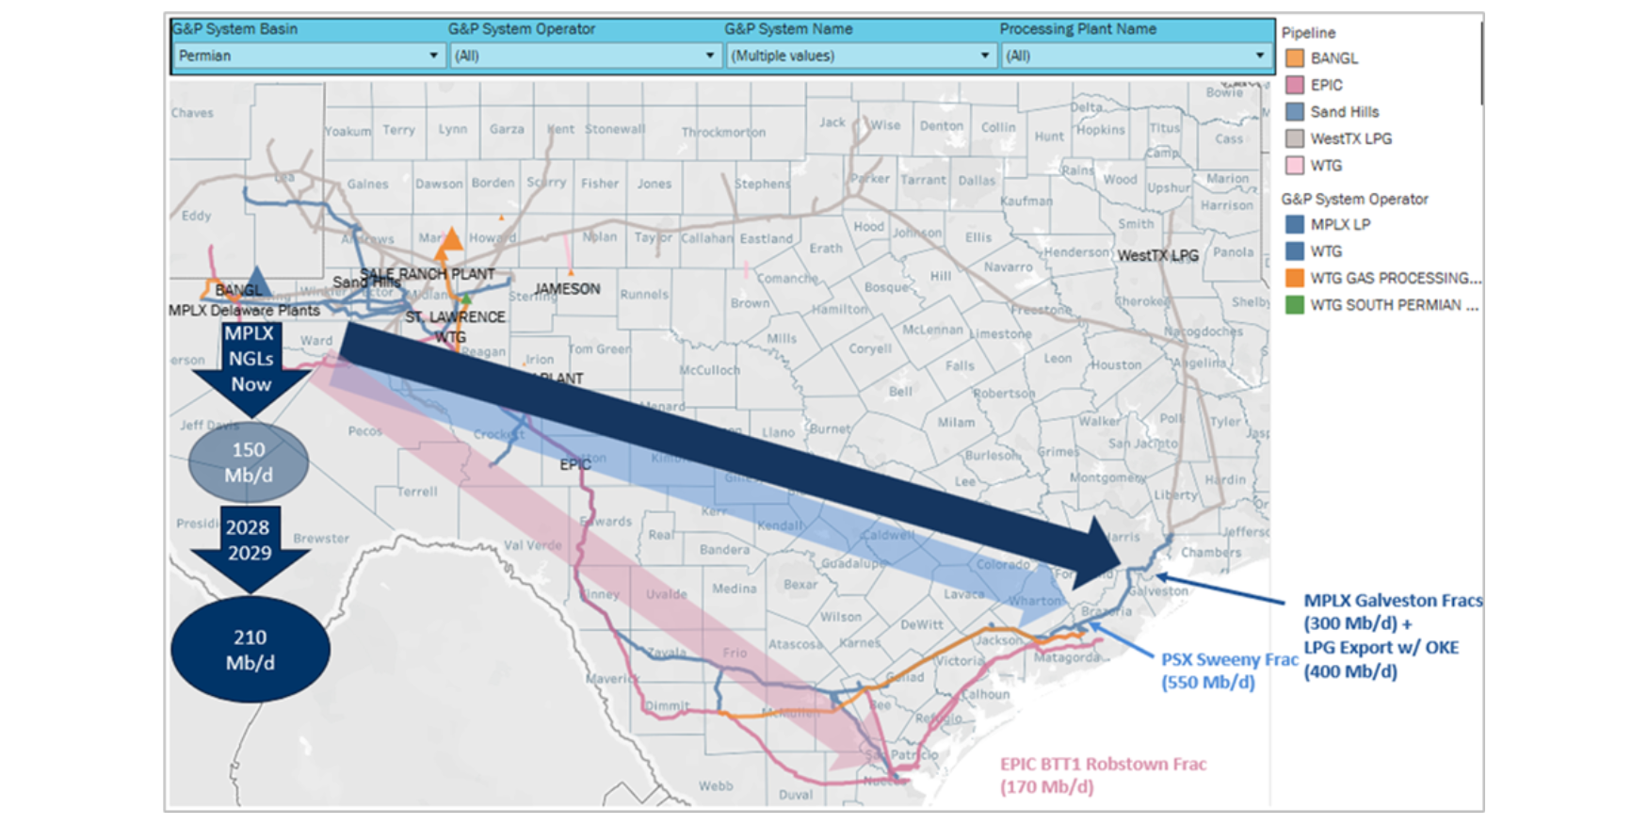Click Throckmorton county on map
This screenshot has height=824, width=1648.
coord(723,133)
